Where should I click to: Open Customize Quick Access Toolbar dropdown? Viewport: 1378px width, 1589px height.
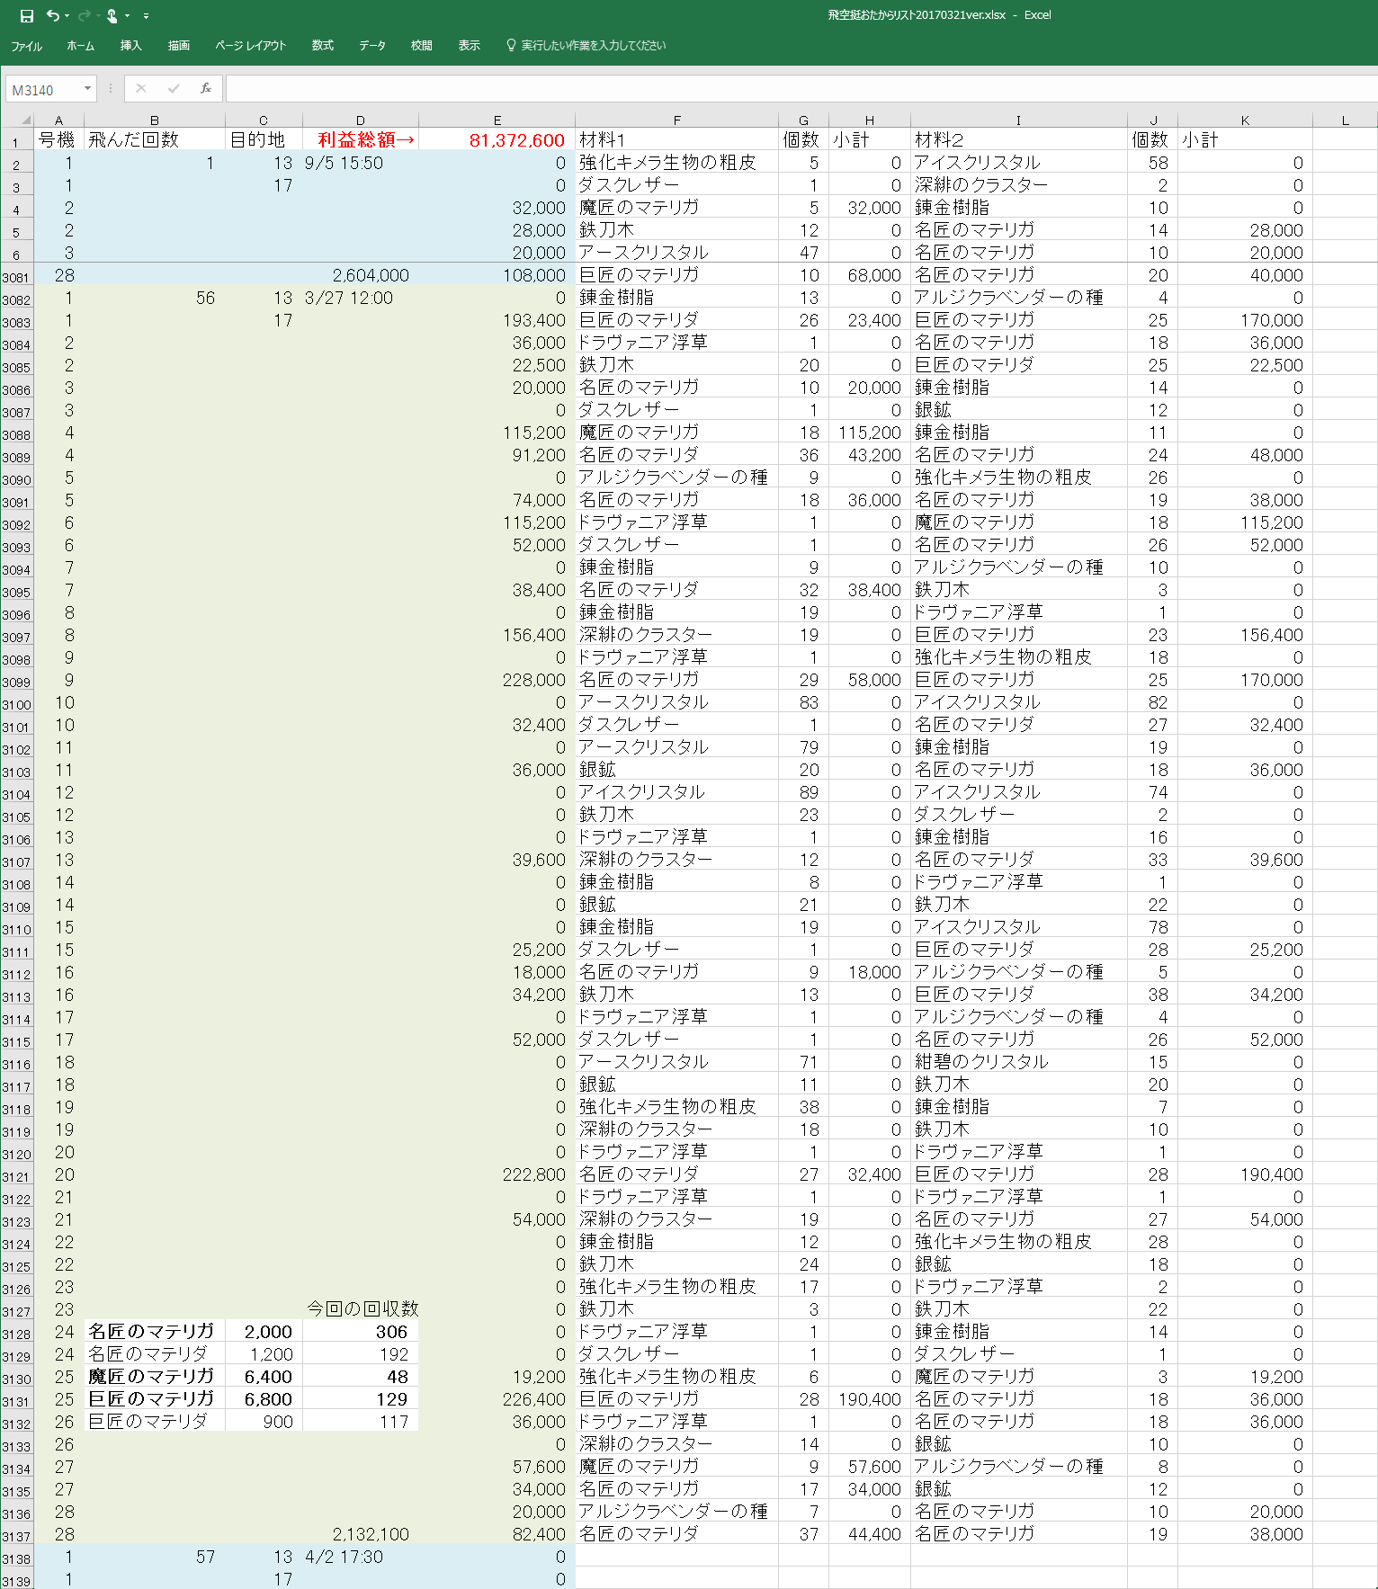[x=146, y=16]
